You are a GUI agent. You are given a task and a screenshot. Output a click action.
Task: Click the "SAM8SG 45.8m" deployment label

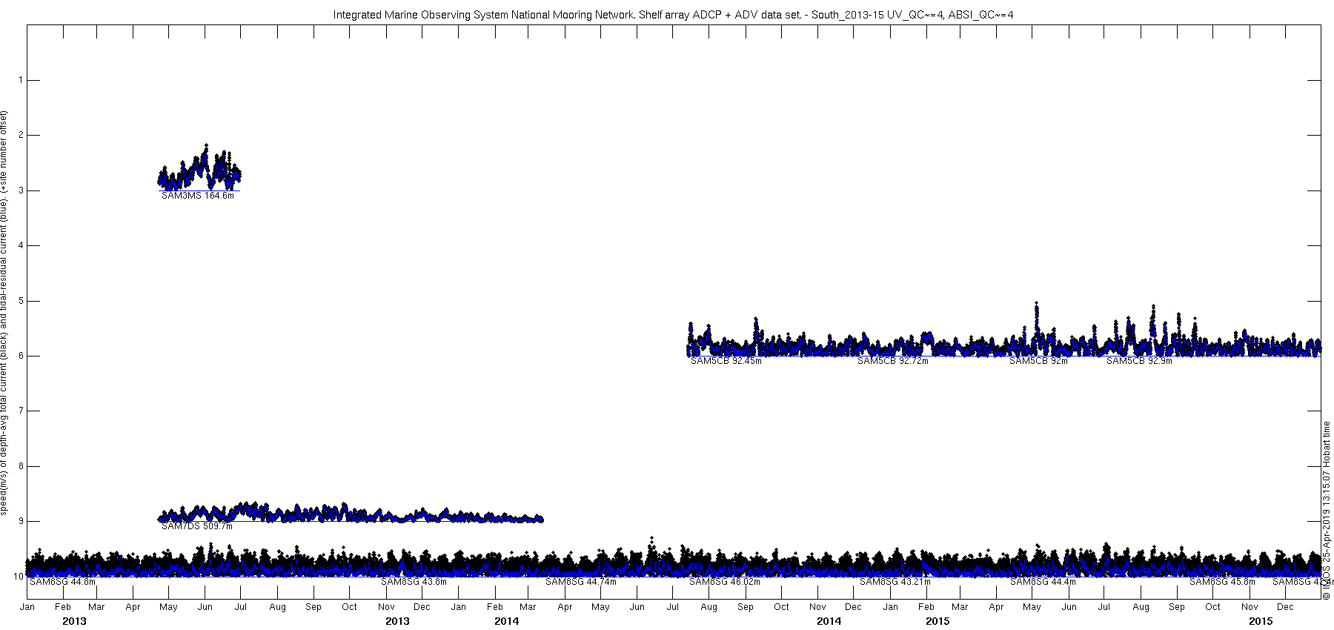click(x=1223, y=582)
